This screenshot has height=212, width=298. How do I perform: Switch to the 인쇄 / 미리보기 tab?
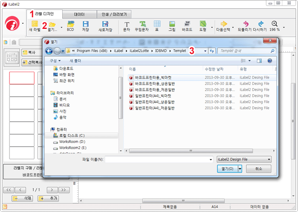pos(114,14)
